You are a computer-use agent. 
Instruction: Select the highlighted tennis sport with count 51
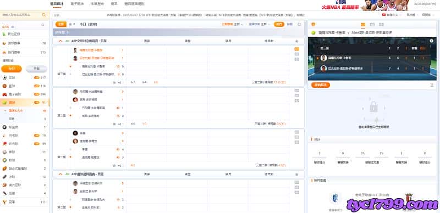tap(24, 103)
